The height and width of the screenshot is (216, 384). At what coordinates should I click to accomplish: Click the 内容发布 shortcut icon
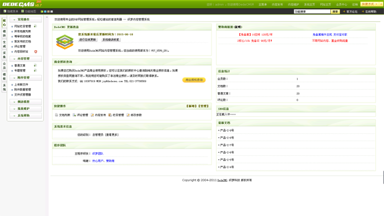click(92, 114)
